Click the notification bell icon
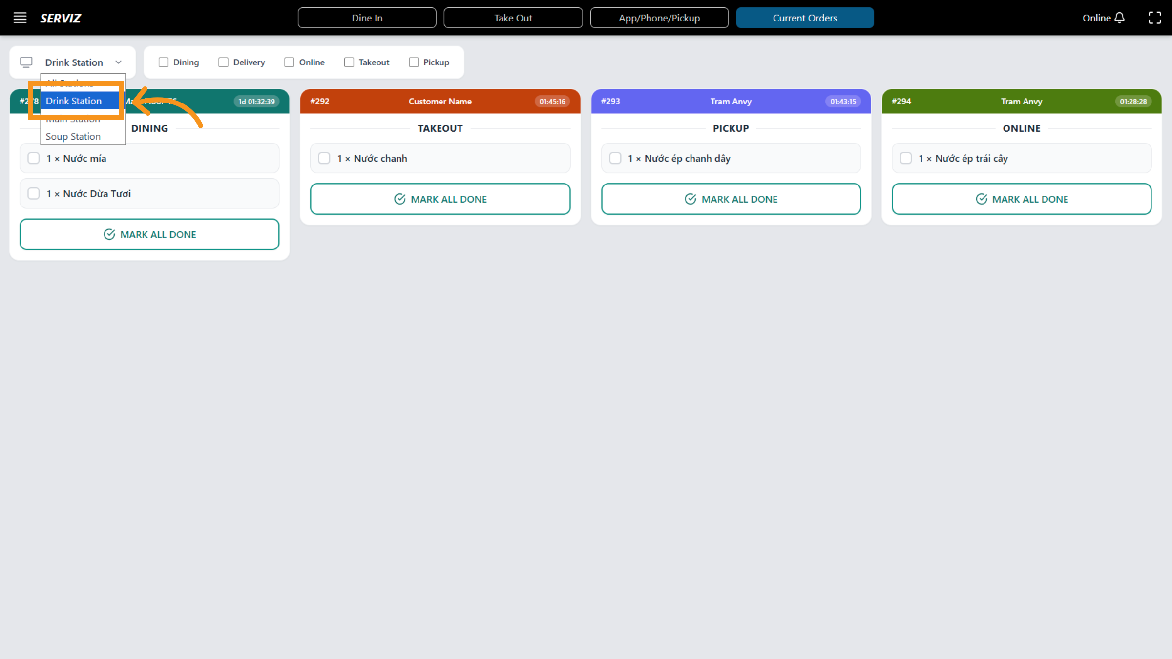This screenshot has height=659, width=1172. point(1120,17)
